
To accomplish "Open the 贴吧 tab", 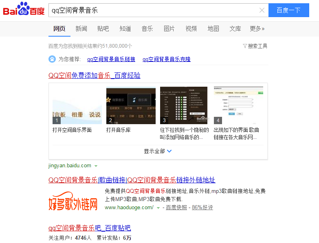I will [103, 29].
